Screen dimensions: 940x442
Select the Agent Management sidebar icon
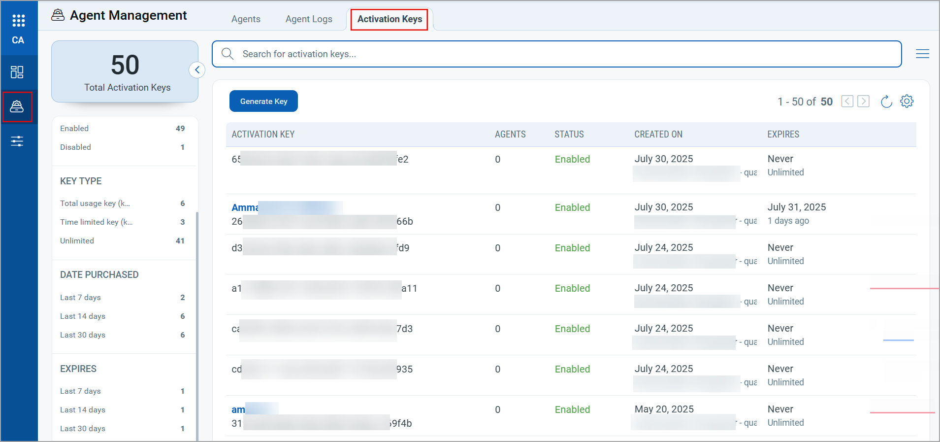click(x=17, y=106)
